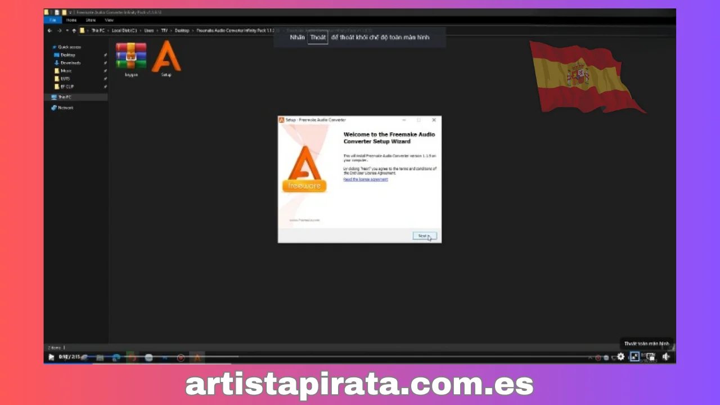Click Next in the Freemake setup wizard

[x=424, y=236]
